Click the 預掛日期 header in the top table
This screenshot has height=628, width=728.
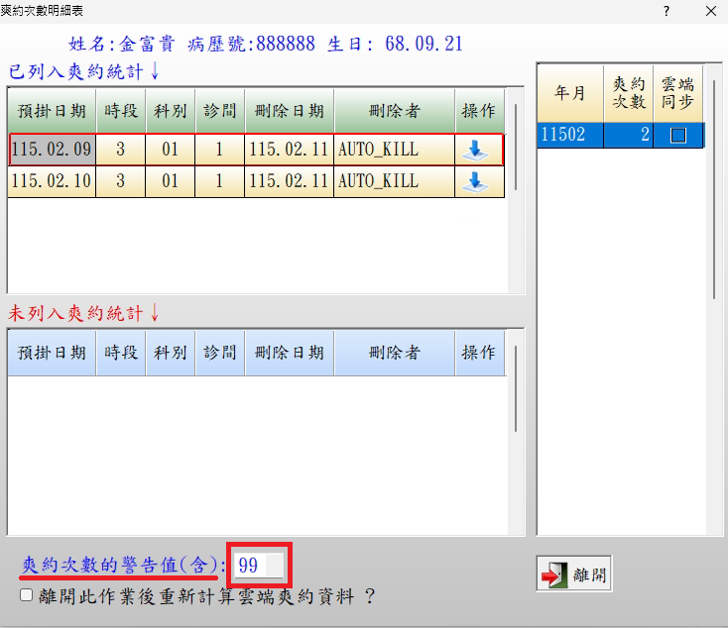(x=52, y=110)
